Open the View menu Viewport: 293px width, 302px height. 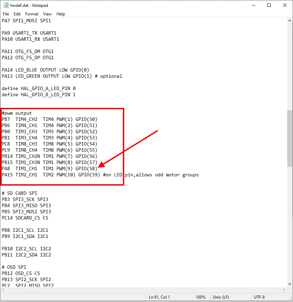(47, 14)
